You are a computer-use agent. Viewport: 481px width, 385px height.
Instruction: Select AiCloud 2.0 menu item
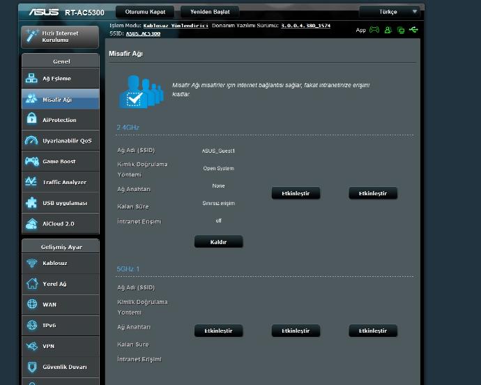point(61,223)
